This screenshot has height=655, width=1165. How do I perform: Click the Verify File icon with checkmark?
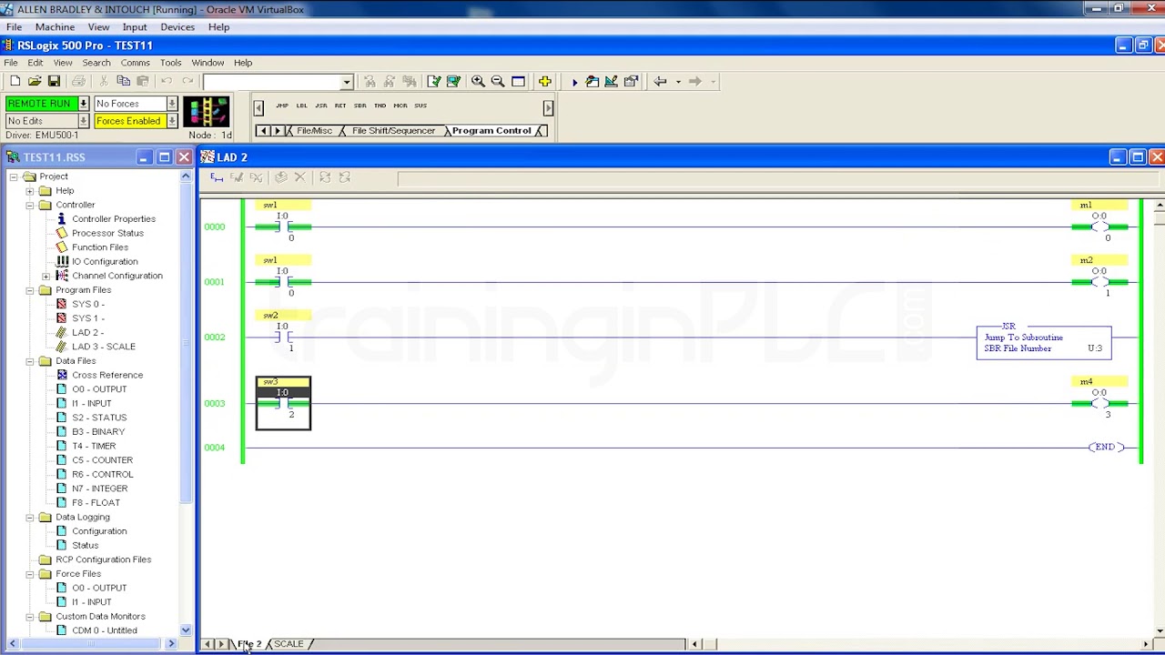coord(433,82)
